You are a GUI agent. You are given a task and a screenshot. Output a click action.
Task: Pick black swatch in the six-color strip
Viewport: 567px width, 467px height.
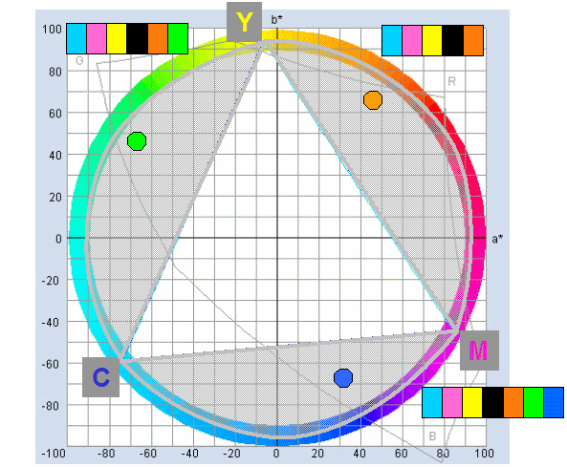[x=137, y=38]
